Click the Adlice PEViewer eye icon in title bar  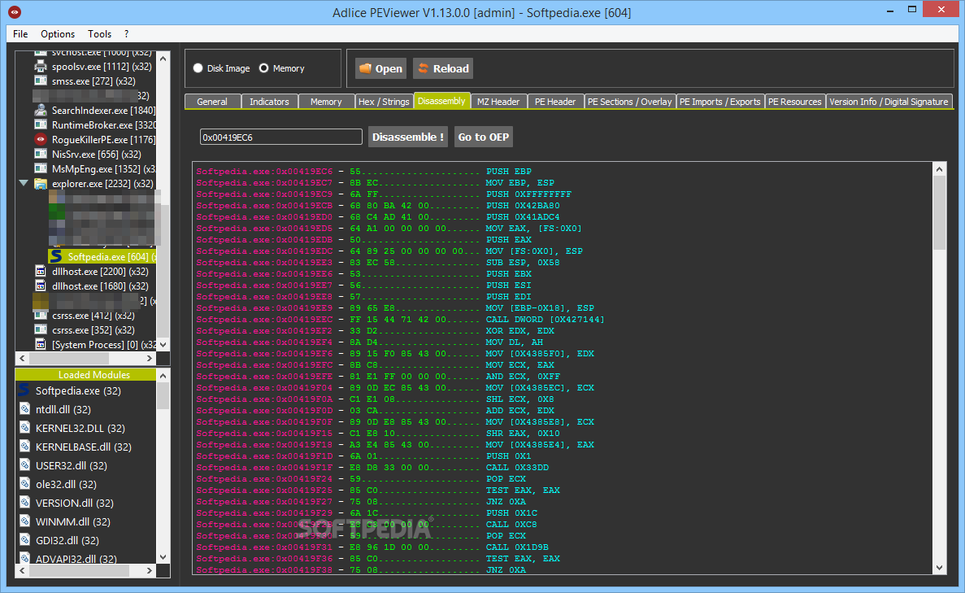tap(15, 11)
